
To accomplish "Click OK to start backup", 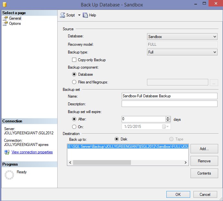I will 178,194.
